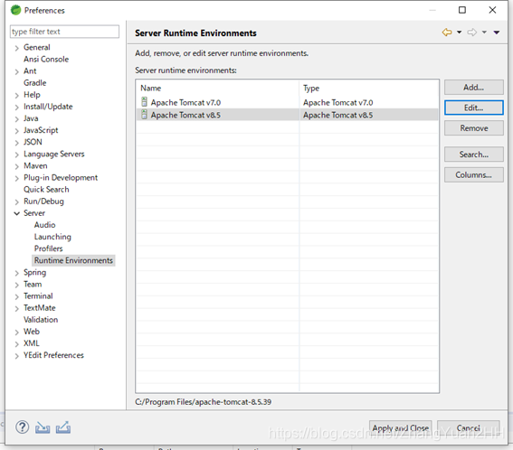Maximize the Preferences window

pyautogui.click(x=462, y=10)
